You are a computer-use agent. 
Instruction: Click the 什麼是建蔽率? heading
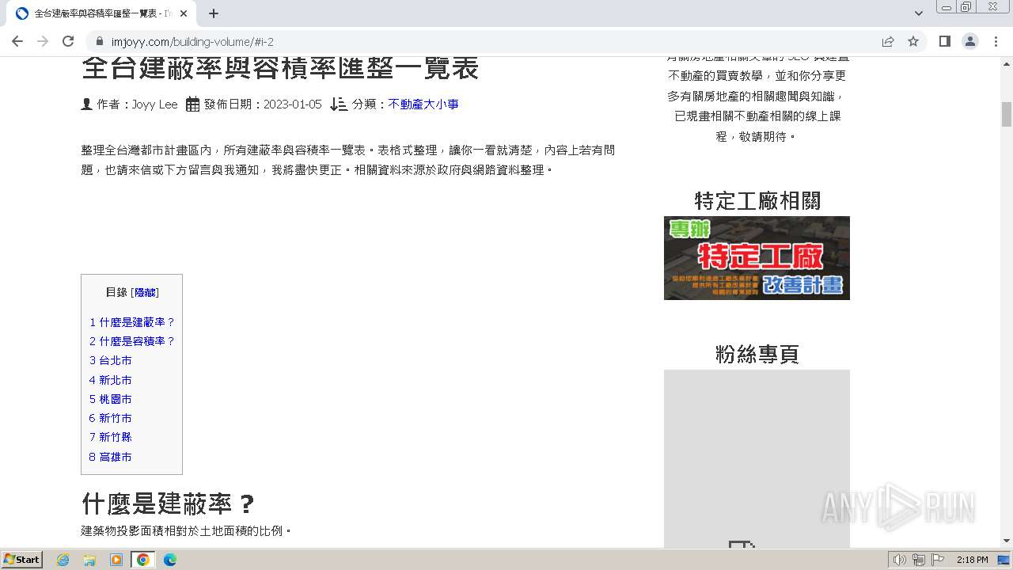169,503
